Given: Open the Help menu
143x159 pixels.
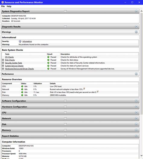Looking at the screenshot, I should [9, 6].
